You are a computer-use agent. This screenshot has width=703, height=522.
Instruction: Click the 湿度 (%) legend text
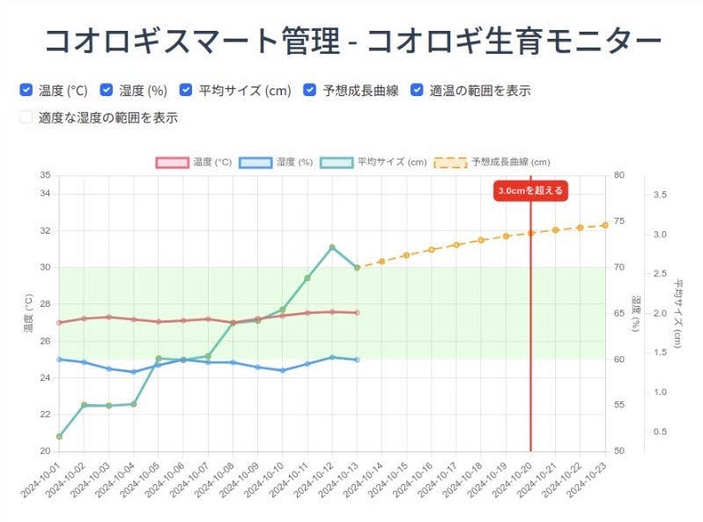294,162
